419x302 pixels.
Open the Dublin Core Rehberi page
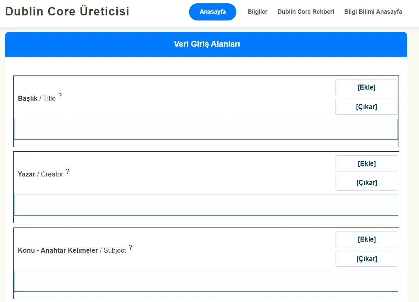[306, 12]
